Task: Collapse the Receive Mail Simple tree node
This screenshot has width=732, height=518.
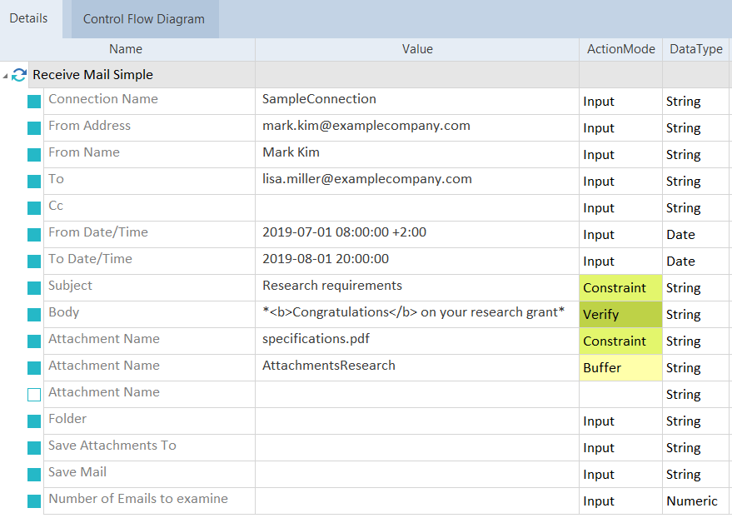Action: (6, 77)
